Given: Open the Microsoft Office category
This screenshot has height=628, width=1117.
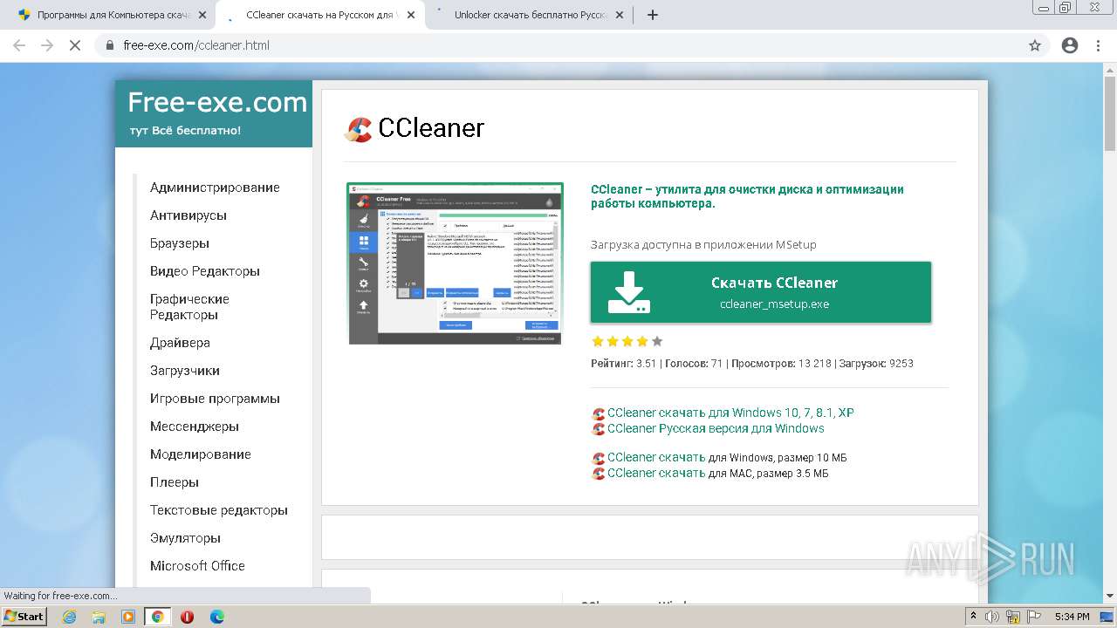Looking at the screenshot, I should (x=197, y=566).
